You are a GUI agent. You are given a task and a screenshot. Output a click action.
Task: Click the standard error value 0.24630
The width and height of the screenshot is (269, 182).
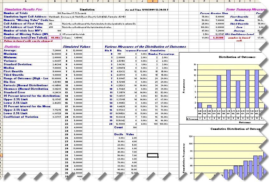tap(57, 92)
